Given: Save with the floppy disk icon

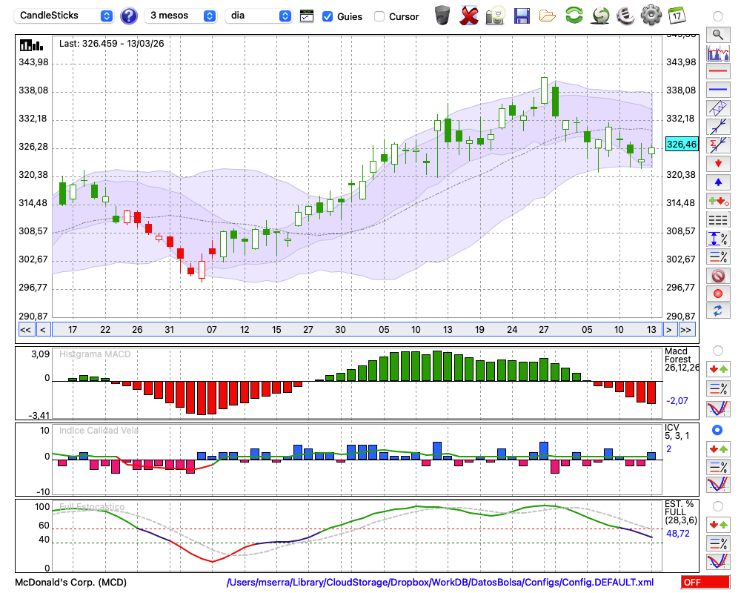Looking at the screenshot, I should coord(522,16).
